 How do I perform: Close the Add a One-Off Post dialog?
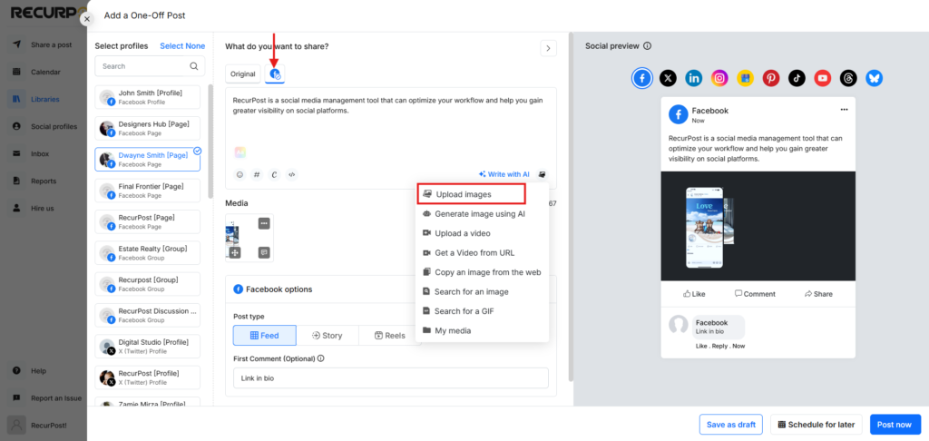coord(87,19)
